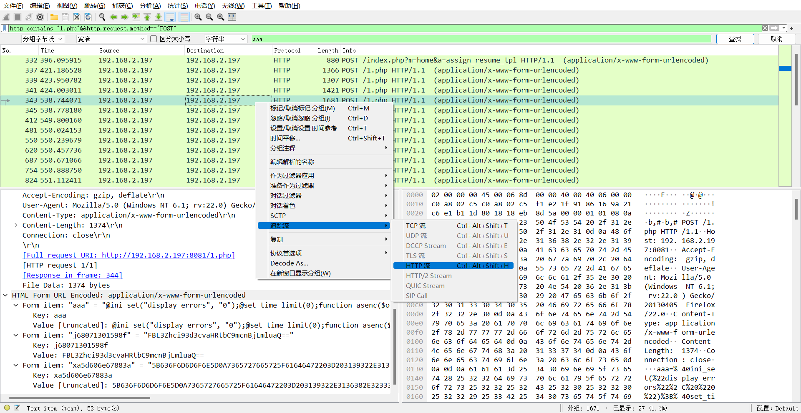Open the display filter history dropdown arrow
Viewport: 801px width, 413px height.
tap(784, 28)
